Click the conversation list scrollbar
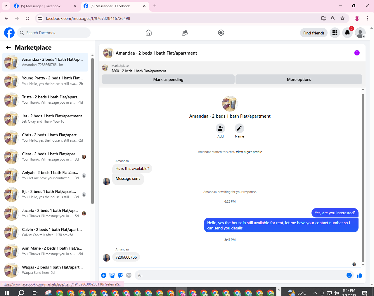This screenshot has width=374, height=296. (x=92, y=131)
